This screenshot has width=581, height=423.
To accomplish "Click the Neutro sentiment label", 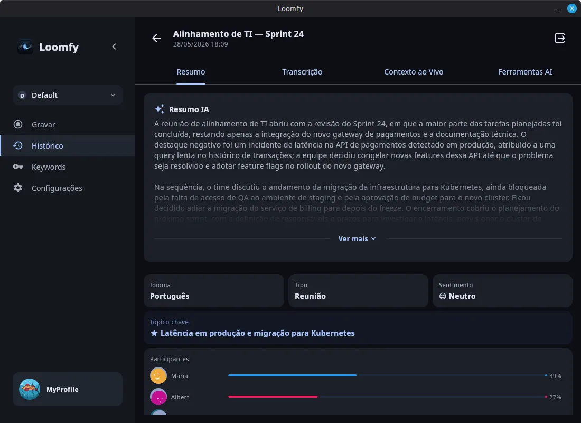I will click(462, 296).
